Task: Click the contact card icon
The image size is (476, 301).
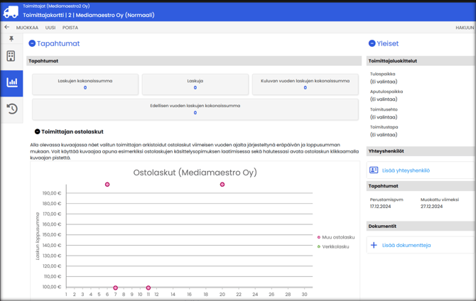Action: [x=374, y=170]
